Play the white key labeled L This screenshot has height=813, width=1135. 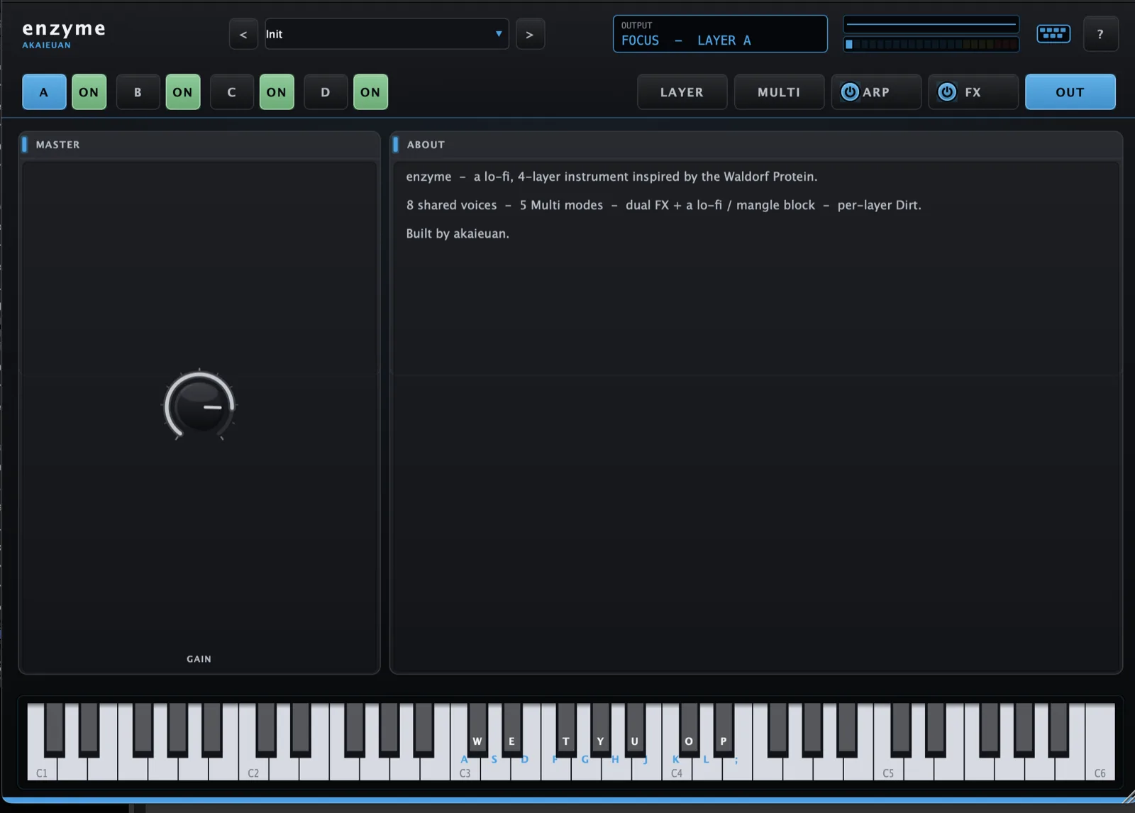[707, 768]
